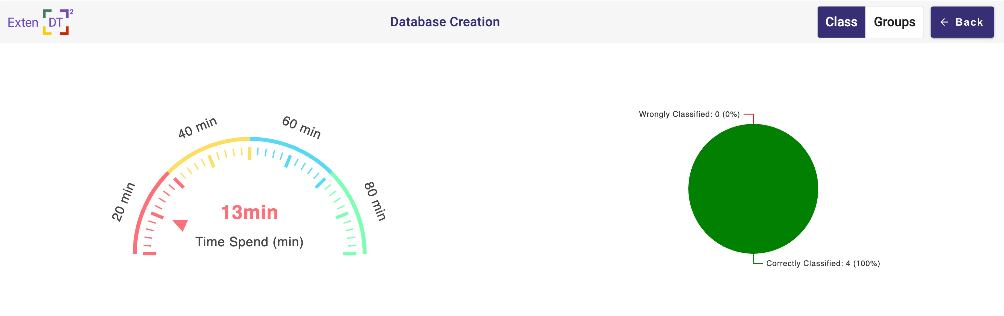Click the Database Creation page title
The height and width of the screenshot is (316, 1004).
click(445, 22)
